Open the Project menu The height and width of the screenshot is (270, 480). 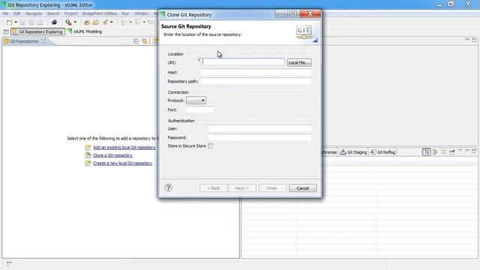[x=70, y=13]
